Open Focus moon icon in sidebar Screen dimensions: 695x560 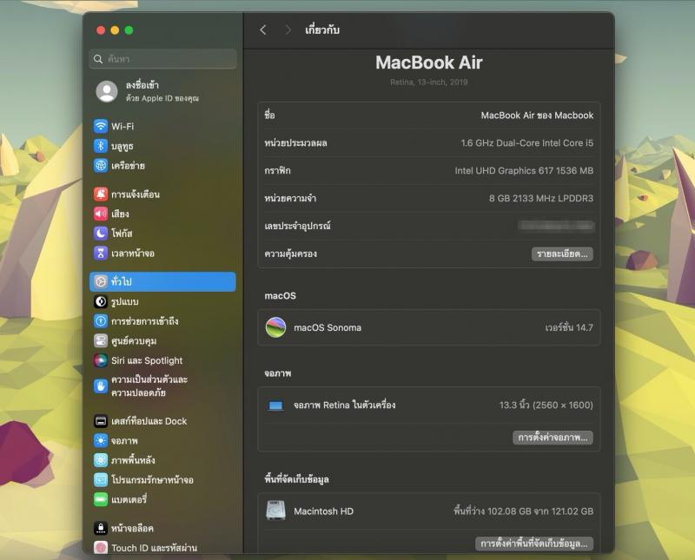[x=101, y=233]
